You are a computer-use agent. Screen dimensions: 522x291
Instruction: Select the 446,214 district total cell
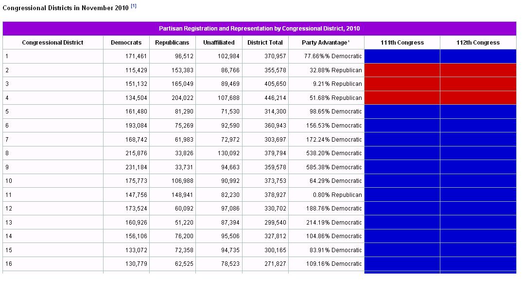275,98
